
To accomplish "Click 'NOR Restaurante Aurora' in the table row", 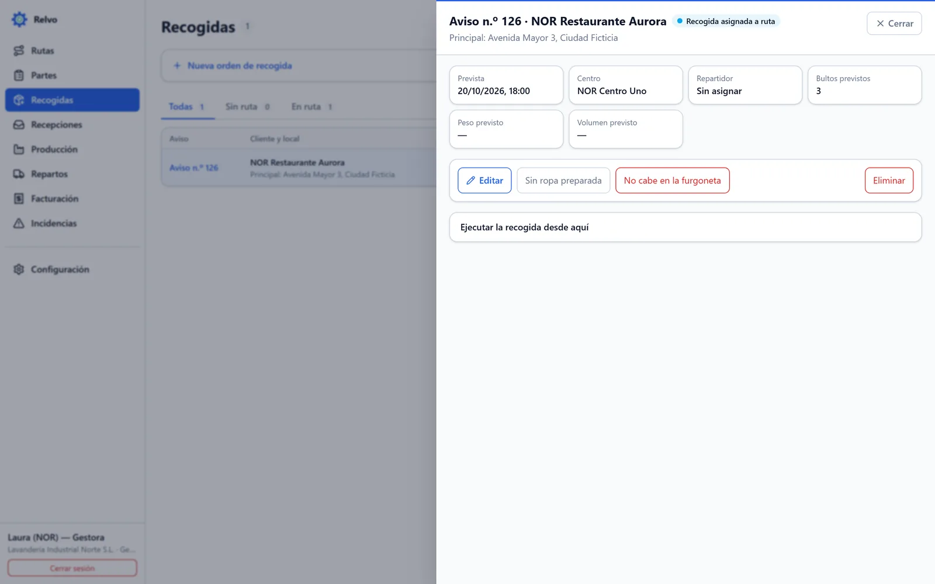I will coord(297,162).
